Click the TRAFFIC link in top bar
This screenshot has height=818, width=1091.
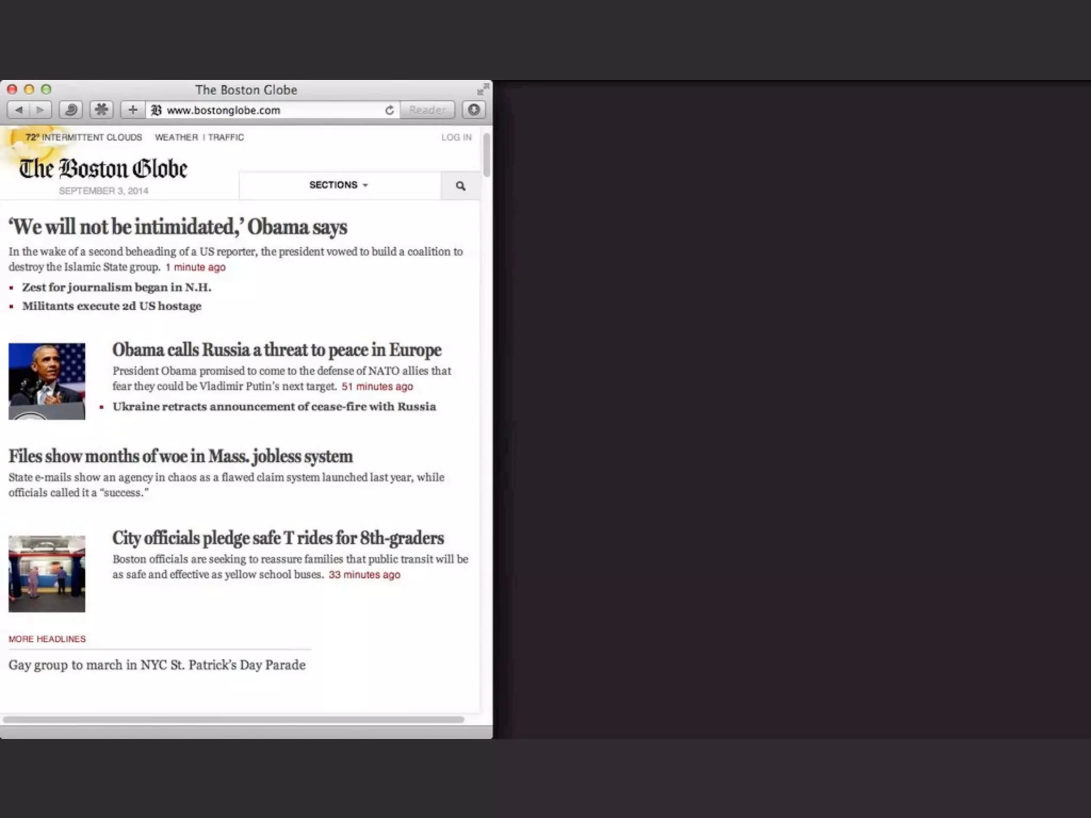226,137
